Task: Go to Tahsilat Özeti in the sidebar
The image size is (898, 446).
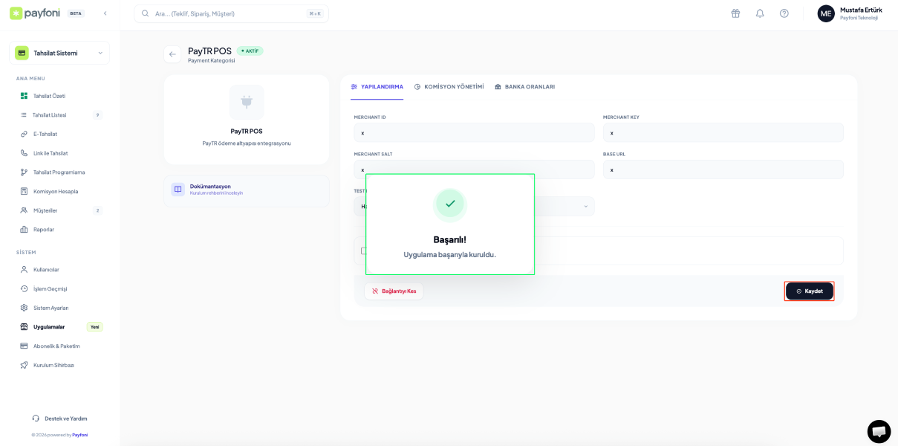Action: pyautogui.click(x=49, y=96)
